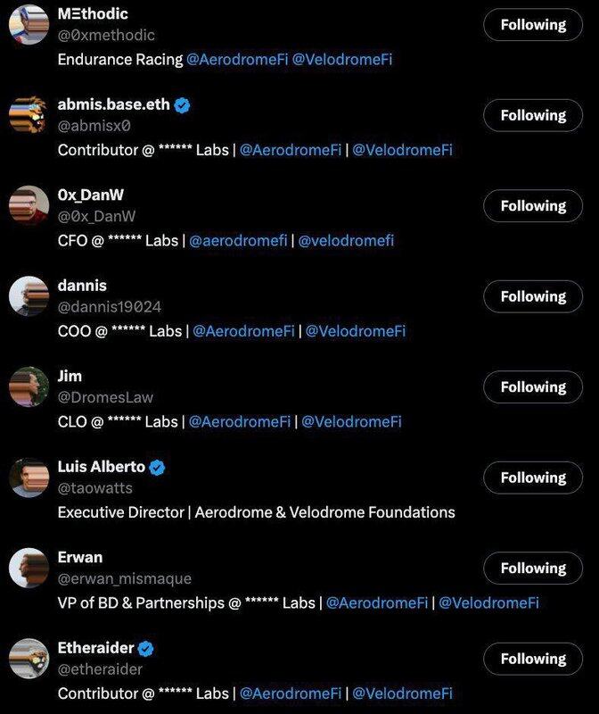This screenshot has height=714, width=599.
Task: Open @VelodromeFi link in Erwan's bio
Action: [x=489, y=603]
